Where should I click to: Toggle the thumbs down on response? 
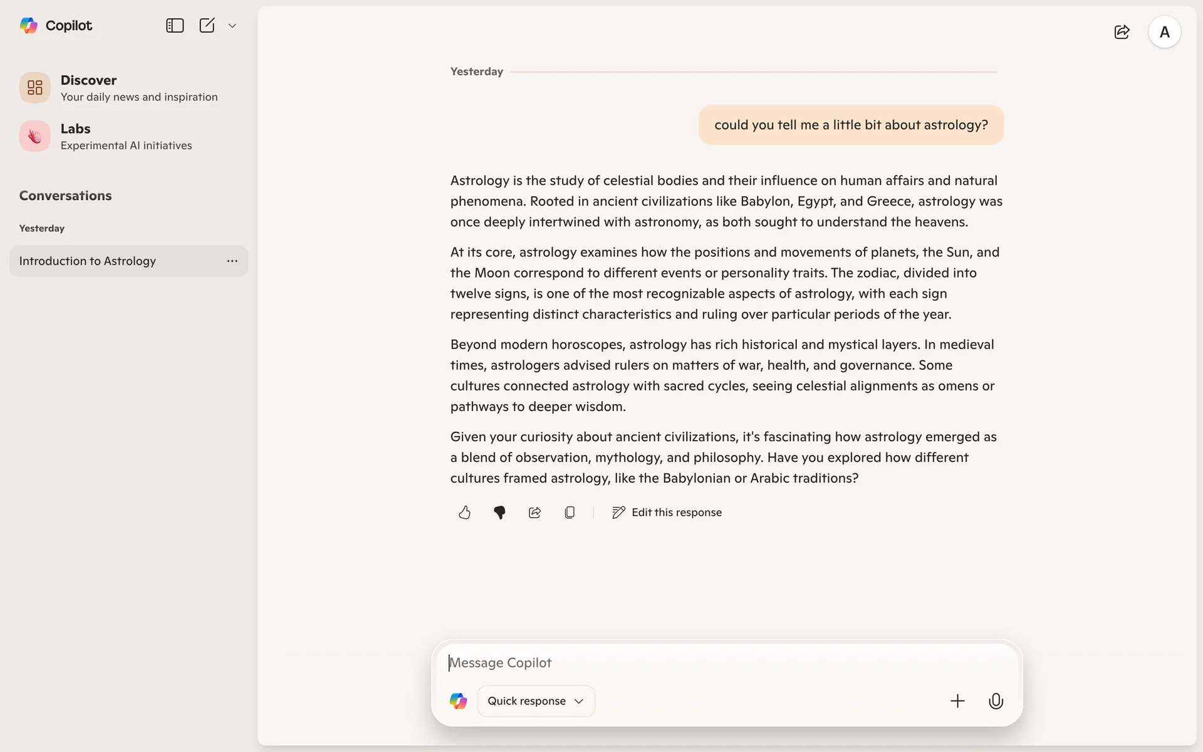click(499, 513)
